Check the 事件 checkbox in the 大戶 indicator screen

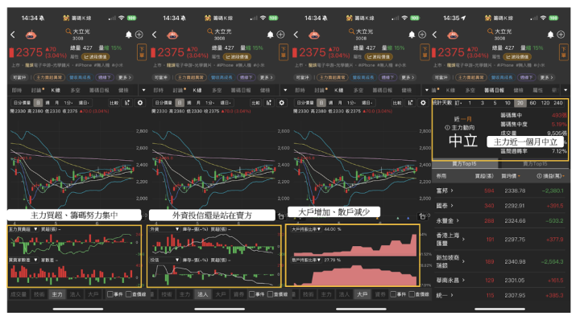tap(393, 294)
